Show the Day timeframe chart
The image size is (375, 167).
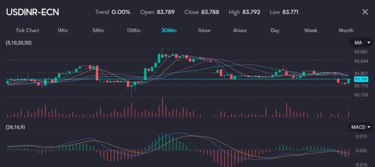tap(275, 30)
